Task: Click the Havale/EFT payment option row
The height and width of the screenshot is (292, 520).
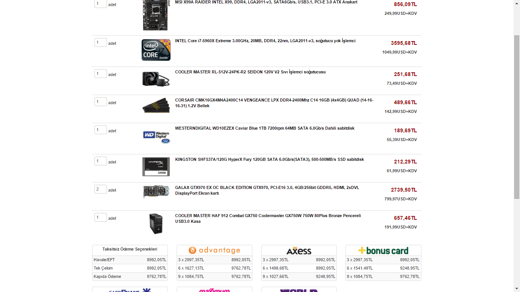Action: (130, 260)
